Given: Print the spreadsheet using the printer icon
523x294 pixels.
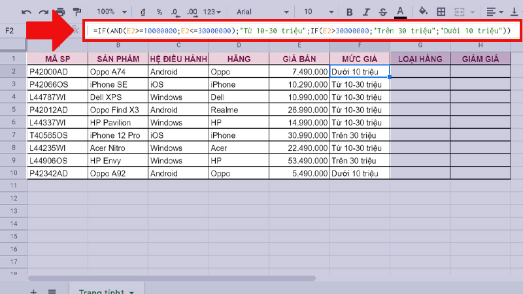Looking at the screenshot, I should point(61,12).
